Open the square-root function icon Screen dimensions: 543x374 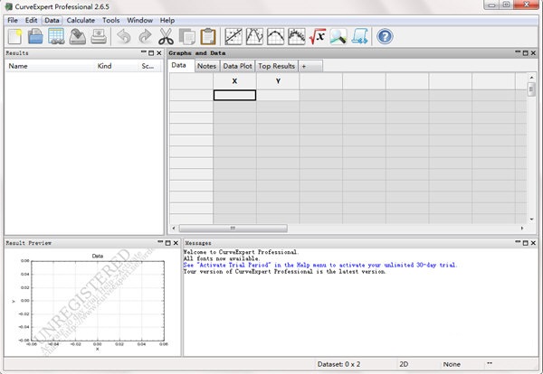318,37
